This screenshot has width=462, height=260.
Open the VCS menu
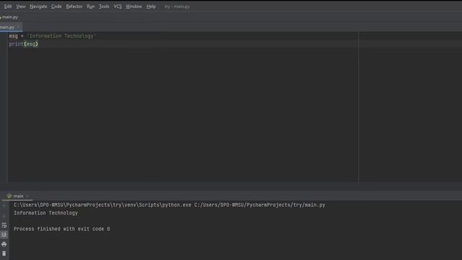click(x=118, y=6)
